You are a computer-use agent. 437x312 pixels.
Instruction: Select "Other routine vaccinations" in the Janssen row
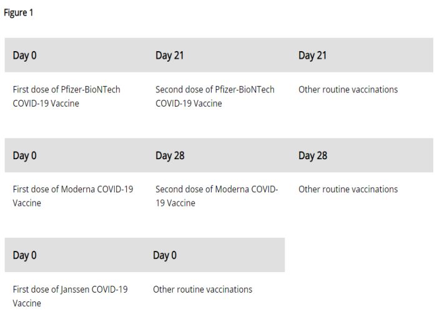202,289
